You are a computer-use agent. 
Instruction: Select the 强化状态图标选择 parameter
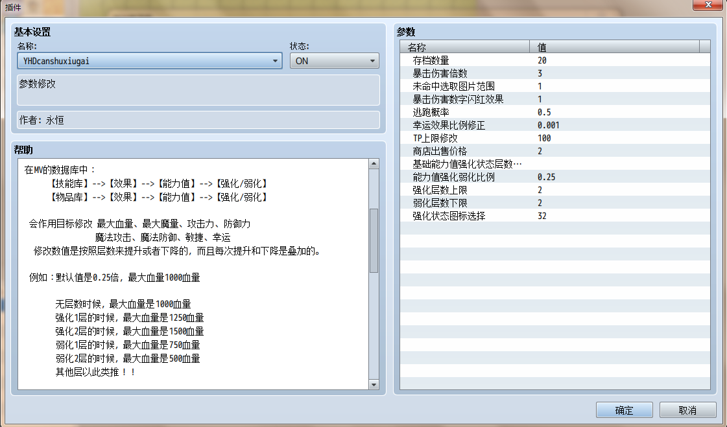point(454,215)
